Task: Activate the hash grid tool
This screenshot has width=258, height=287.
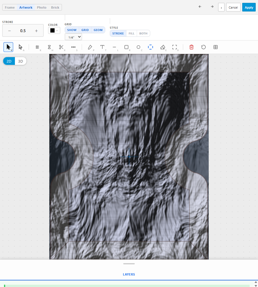Action: click(x=37, y=47)
